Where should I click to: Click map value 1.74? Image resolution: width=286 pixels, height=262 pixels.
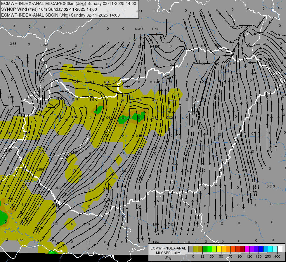point(155,29)
